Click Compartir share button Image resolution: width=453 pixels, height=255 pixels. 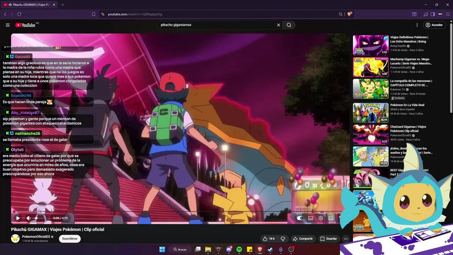coord(303,239)
